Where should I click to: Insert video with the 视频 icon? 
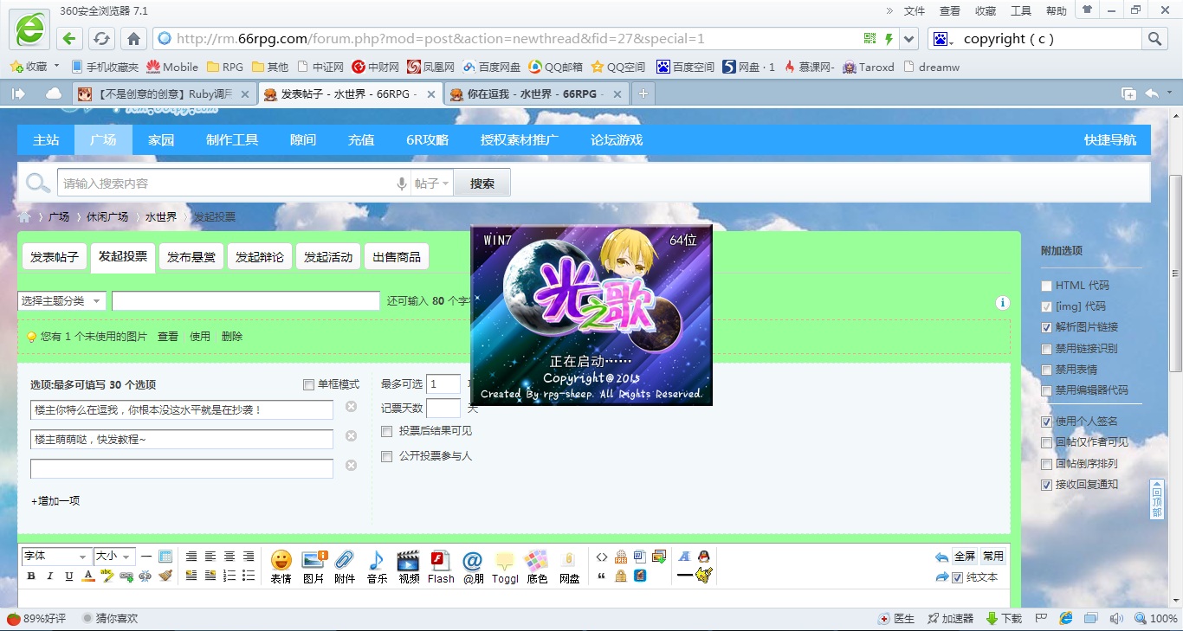tap(409, 566)
